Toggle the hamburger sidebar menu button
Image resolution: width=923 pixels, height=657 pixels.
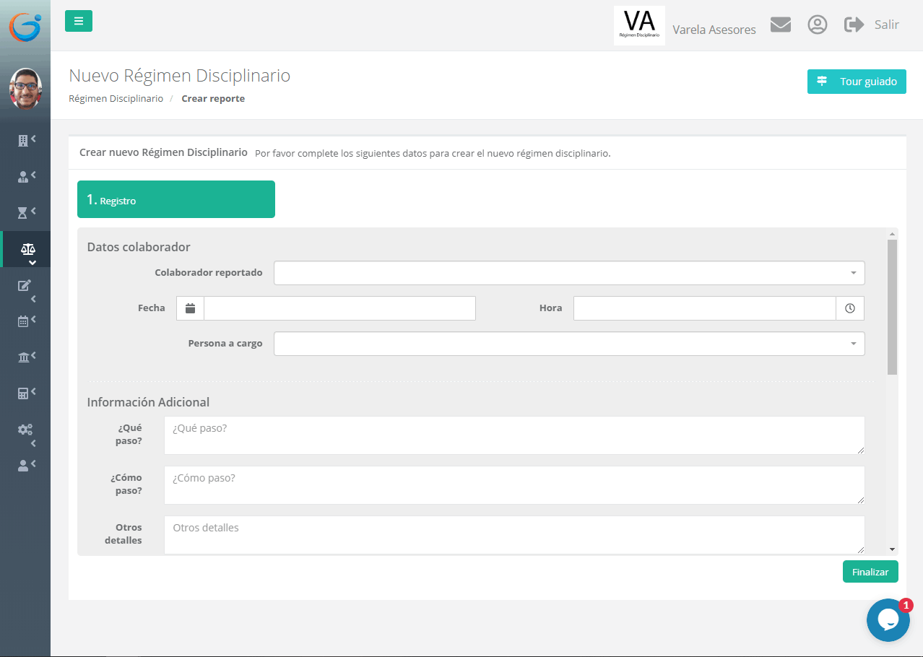[x=79, y=21]
